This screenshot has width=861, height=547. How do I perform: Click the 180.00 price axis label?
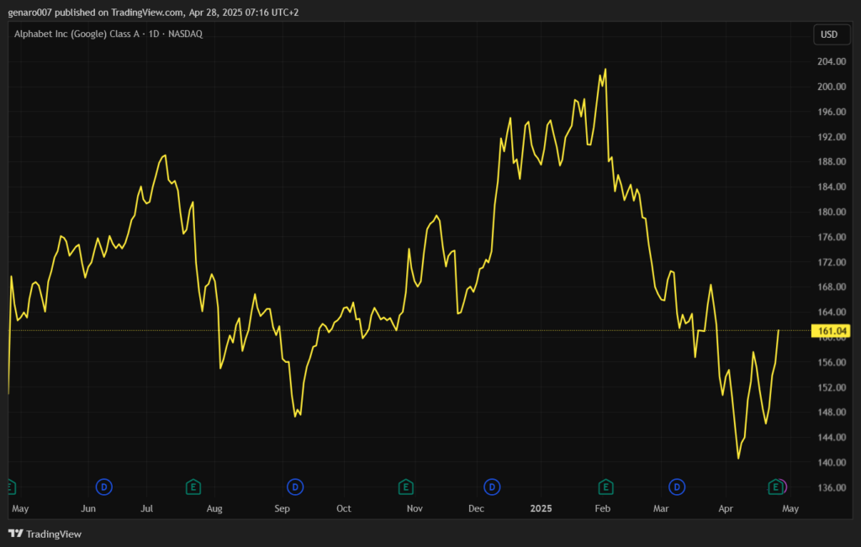pos(830,213)
